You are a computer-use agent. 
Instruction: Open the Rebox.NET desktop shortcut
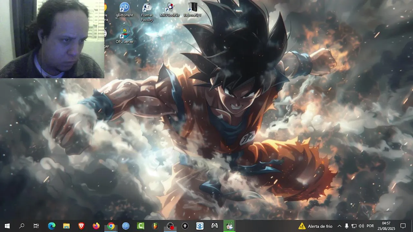pos(192,10)
